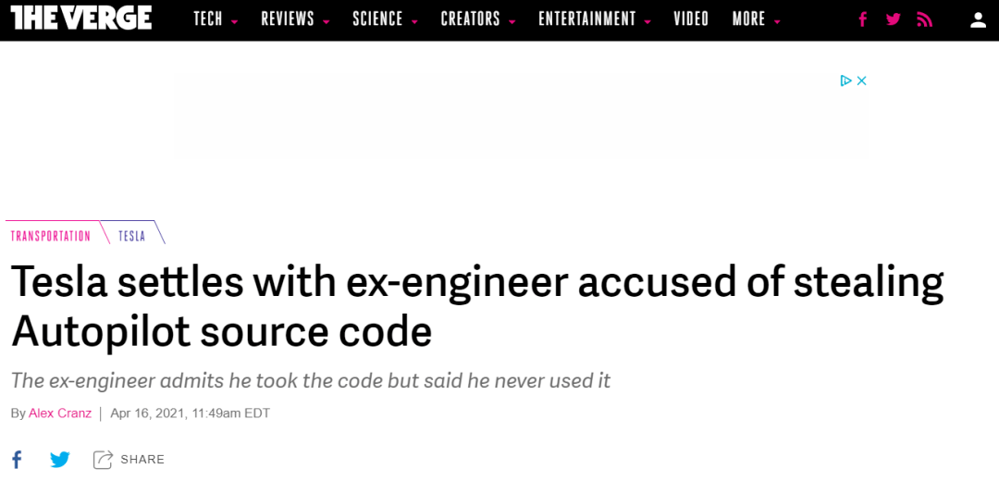This screenshot has width=999, height=481.
Task: Share article via Twitter icon below byline
Action: 60,459
